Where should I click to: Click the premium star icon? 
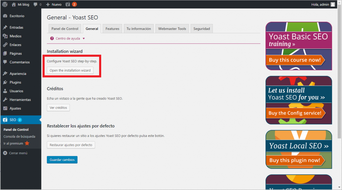click(x=27, y=143)
